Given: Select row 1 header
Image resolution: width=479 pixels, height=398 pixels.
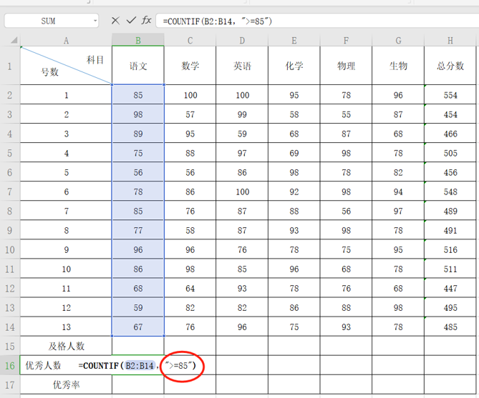Looking at the screenshot, I should point(10,66).
